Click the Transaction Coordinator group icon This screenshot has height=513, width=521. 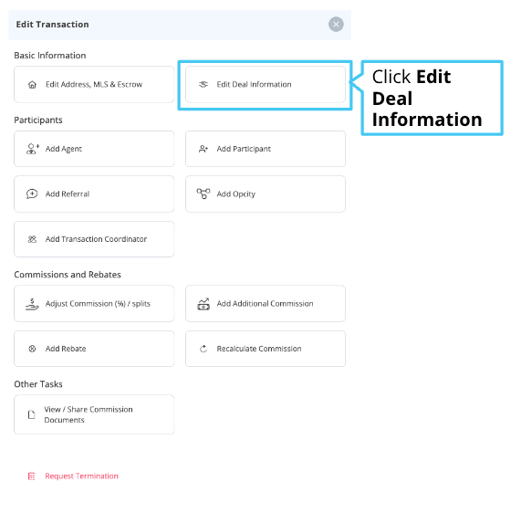(x=32, y=239)
